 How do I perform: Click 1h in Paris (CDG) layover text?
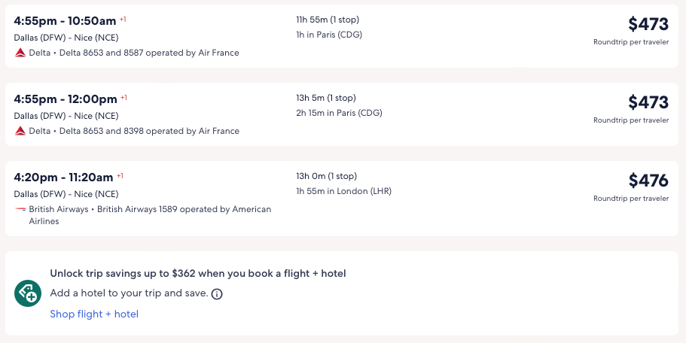point(329,35)
